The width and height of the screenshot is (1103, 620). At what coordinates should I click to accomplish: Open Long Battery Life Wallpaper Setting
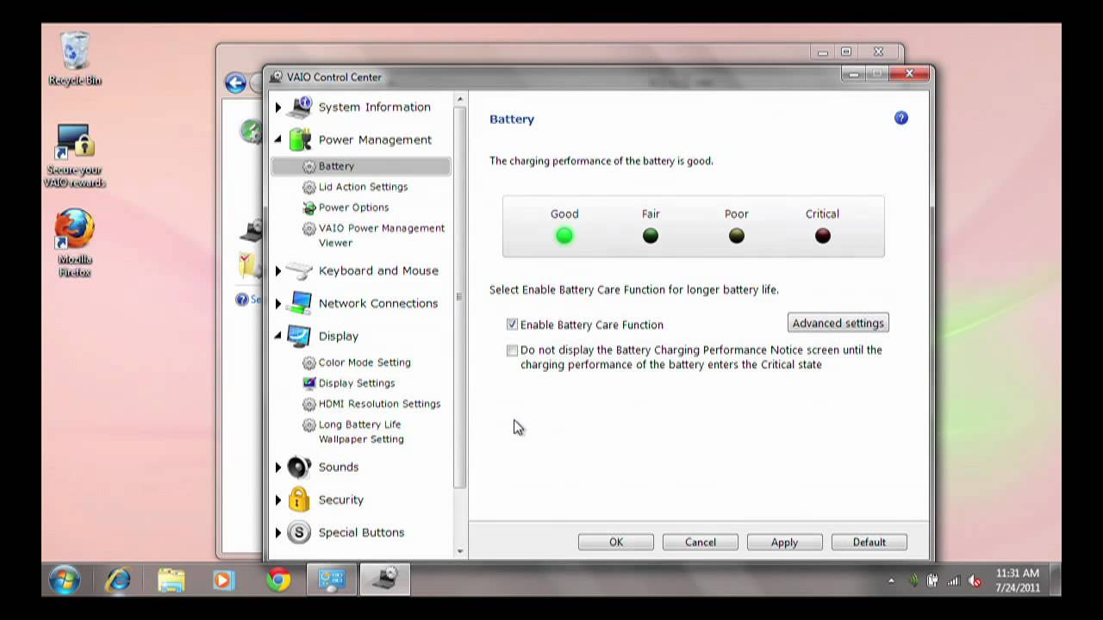coord(361,431)
